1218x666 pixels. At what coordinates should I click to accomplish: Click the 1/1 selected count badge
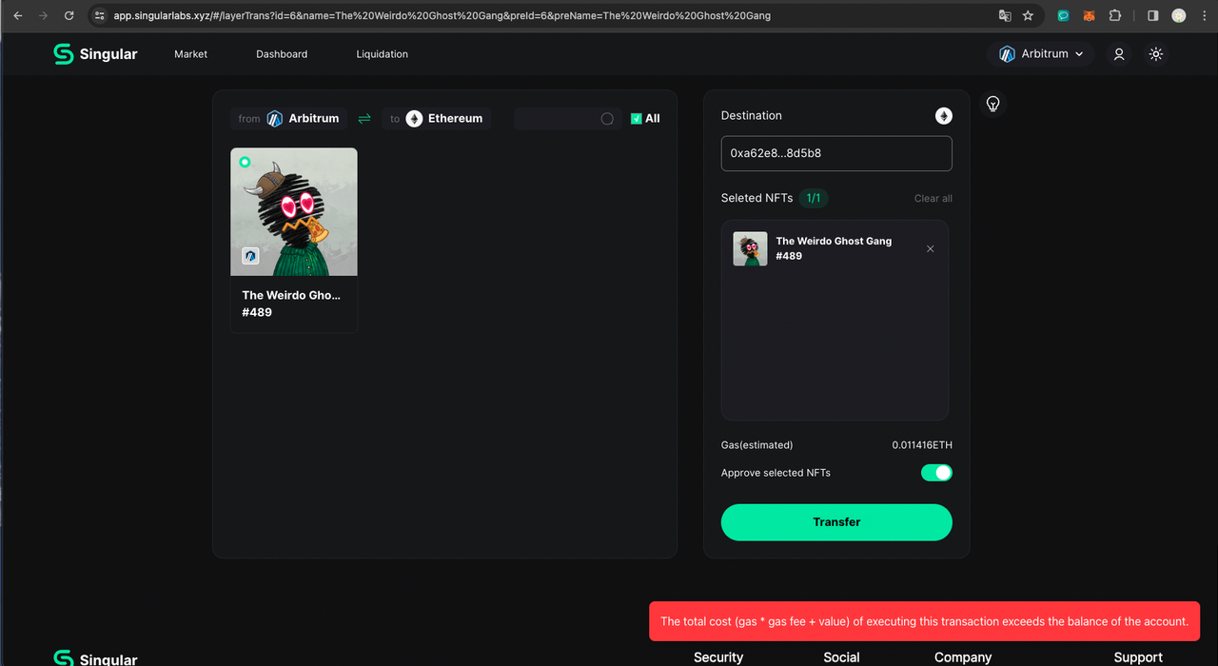click(814, 198)
